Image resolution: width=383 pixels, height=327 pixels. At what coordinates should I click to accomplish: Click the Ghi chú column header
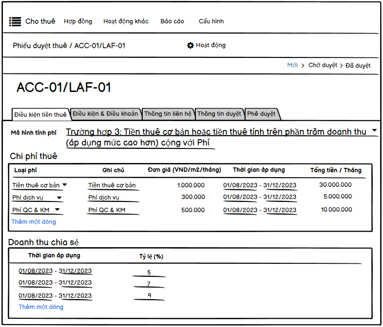(x=113, y=170)
